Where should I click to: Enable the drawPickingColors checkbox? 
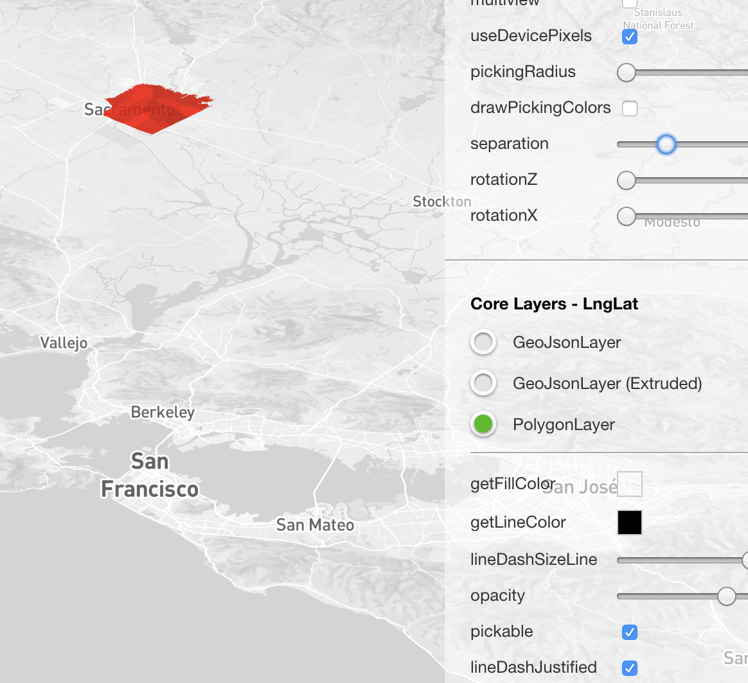630,108
